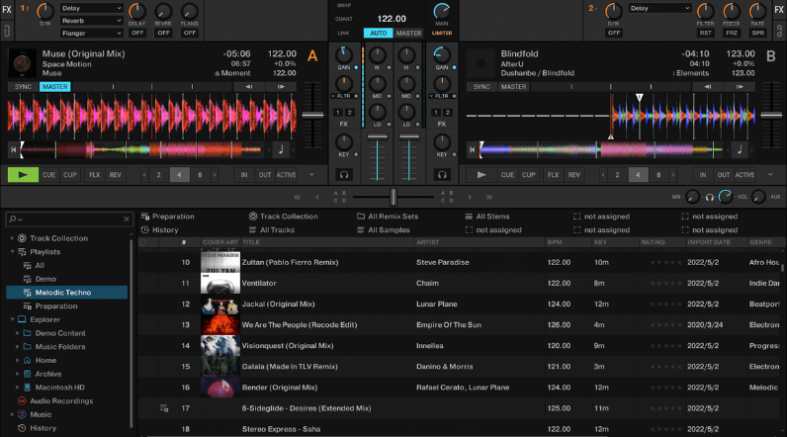
Task: Click the magnifier icon in the search field
Action: pyautogui.click(x=12, y=219)
